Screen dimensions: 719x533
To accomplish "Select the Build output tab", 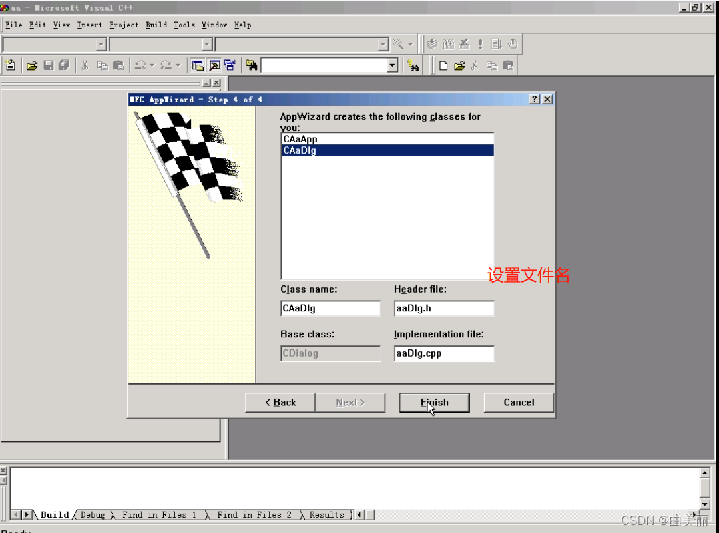I will [55, 514].
